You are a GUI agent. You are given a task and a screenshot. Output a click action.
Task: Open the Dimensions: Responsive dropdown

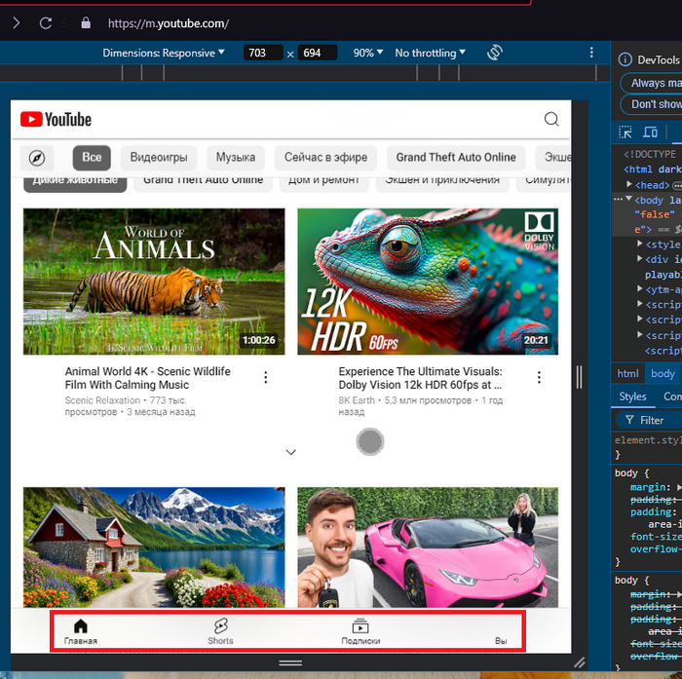click(164, 53)
